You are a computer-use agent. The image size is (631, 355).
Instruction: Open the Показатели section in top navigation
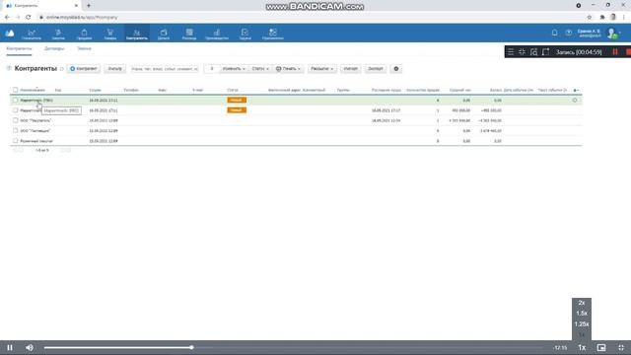pos(32,34)
